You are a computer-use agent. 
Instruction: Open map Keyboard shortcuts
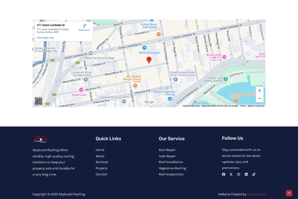point(191,106)
